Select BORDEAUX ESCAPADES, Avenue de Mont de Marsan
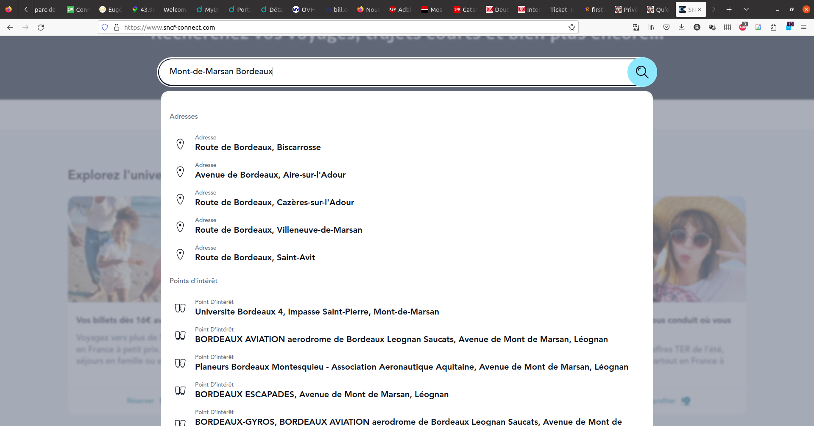 (x=407, y=390)
